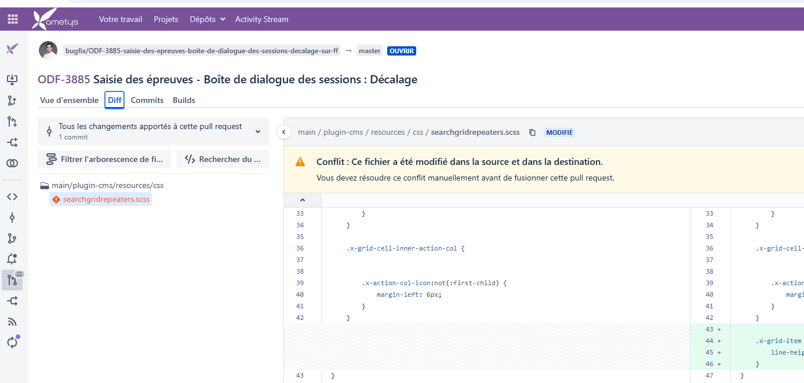This screenshot has width=804, height=383.
Task: Click the Rechercher du code button
Action: (x=223, y=159)
